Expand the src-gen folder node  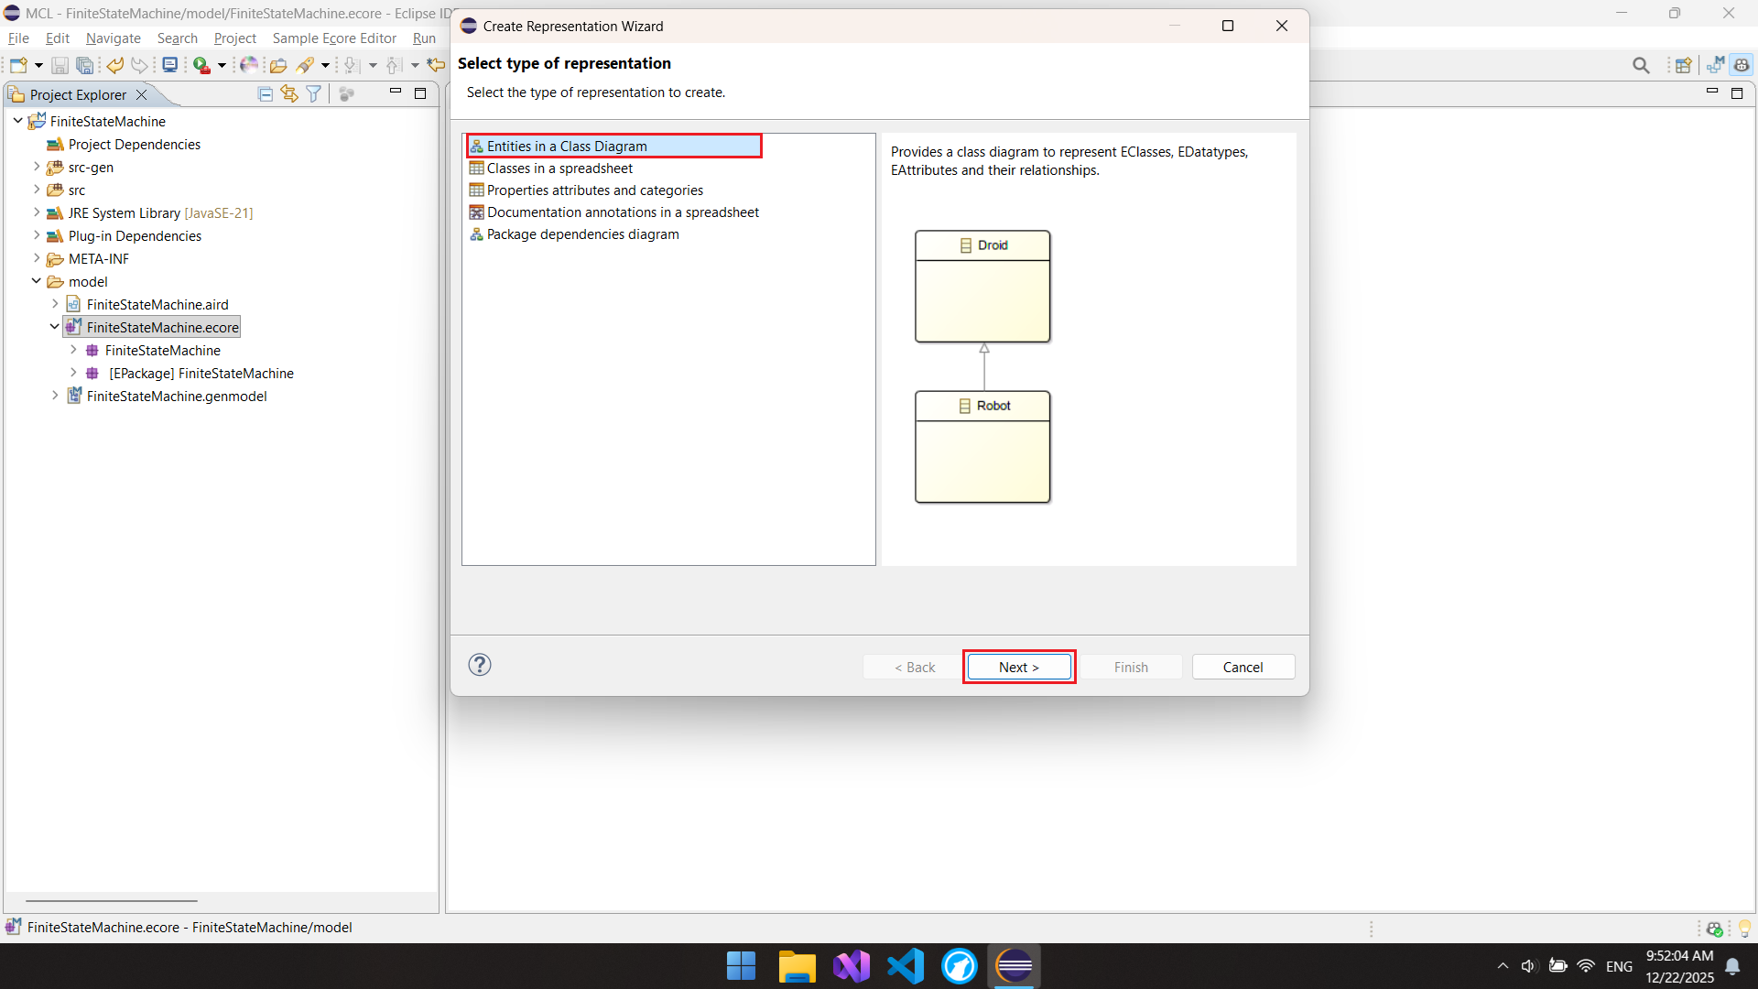tap(37, 167)
